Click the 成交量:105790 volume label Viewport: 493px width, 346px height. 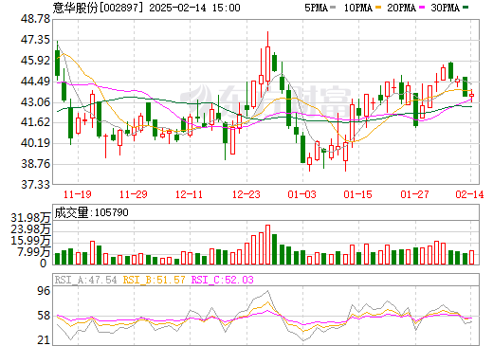coord(91,212)
